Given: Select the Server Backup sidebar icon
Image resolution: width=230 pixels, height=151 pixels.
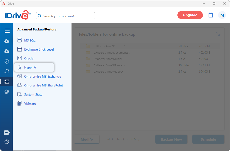Looking at the screenshot, I should tap(7, 82).
